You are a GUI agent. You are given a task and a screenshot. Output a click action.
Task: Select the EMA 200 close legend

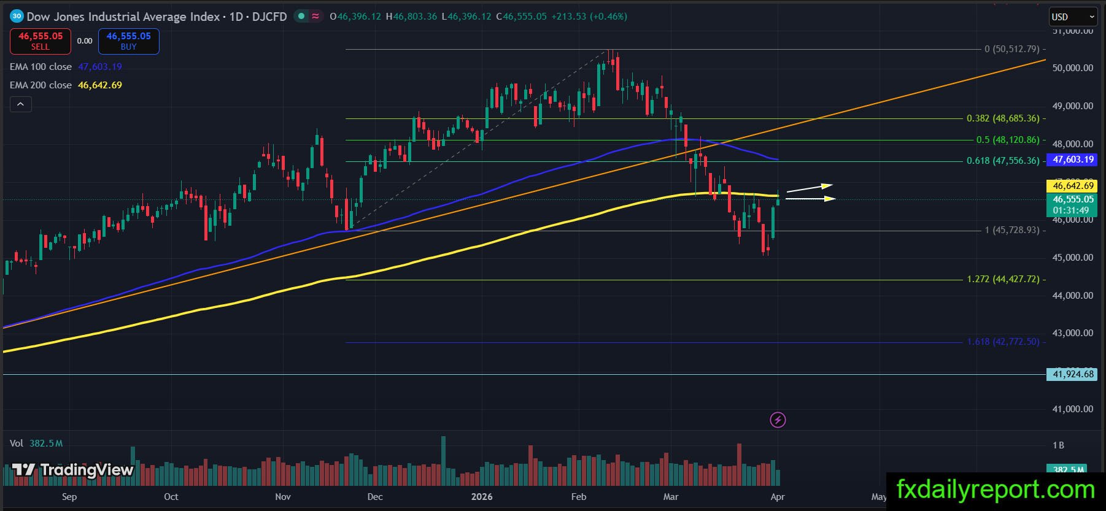coord(66,85)
